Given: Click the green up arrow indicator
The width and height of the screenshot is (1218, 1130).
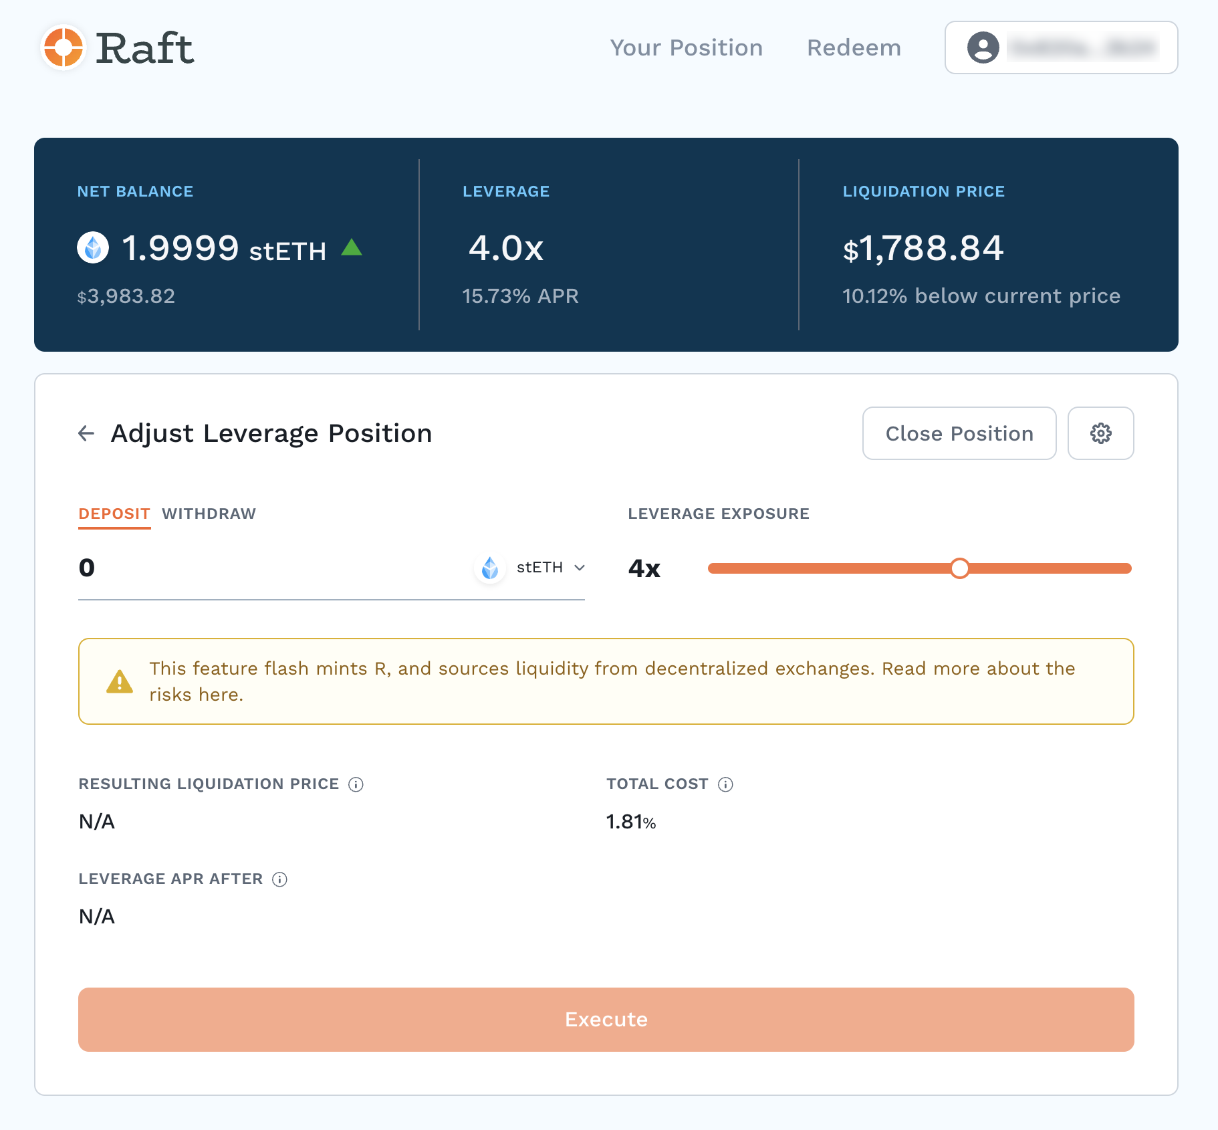Looking at the screenshot, I should click(352, 248).
